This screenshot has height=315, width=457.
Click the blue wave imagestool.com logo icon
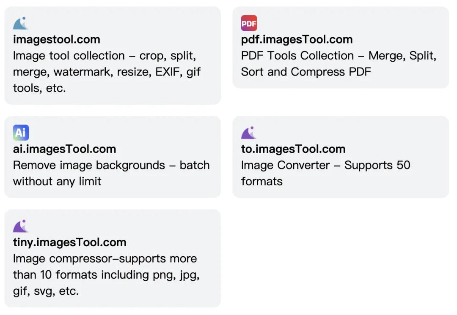(21, 23)
